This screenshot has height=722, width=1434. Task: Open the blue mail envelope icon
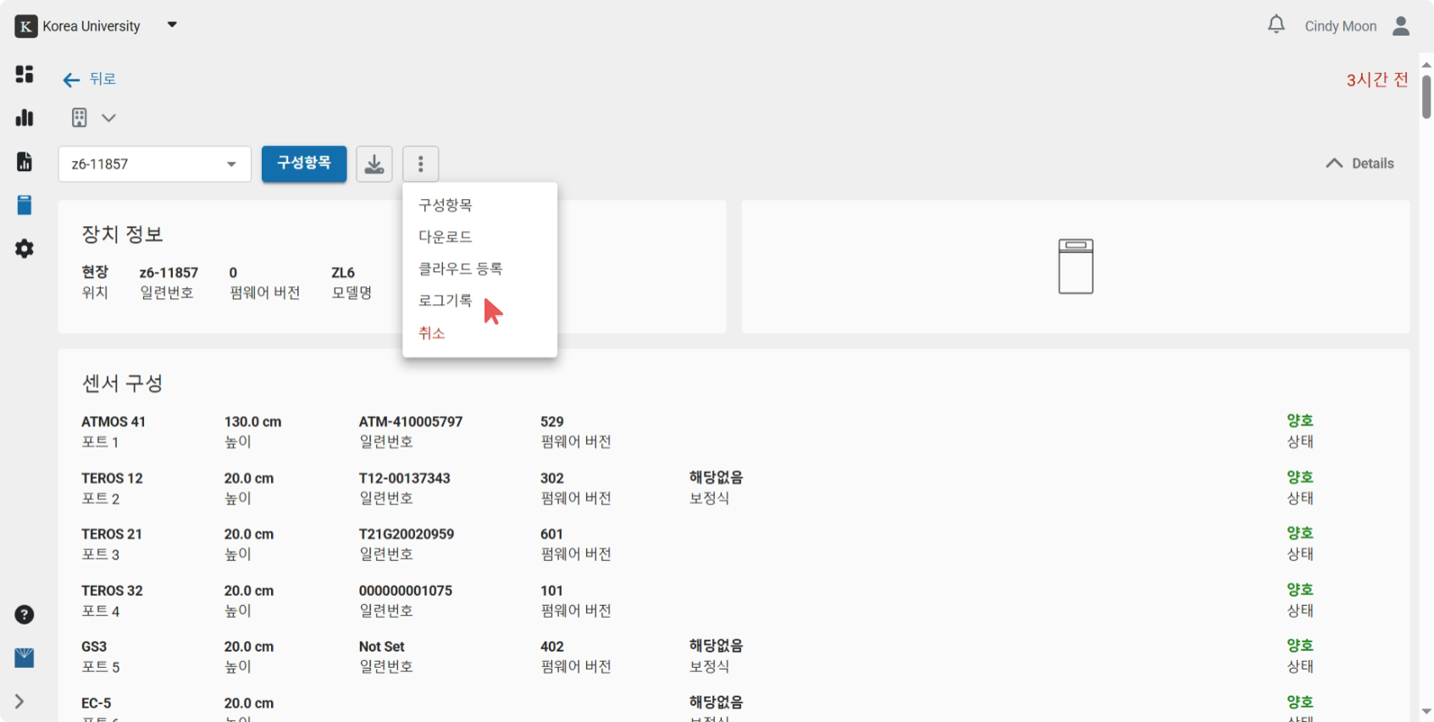25,658
